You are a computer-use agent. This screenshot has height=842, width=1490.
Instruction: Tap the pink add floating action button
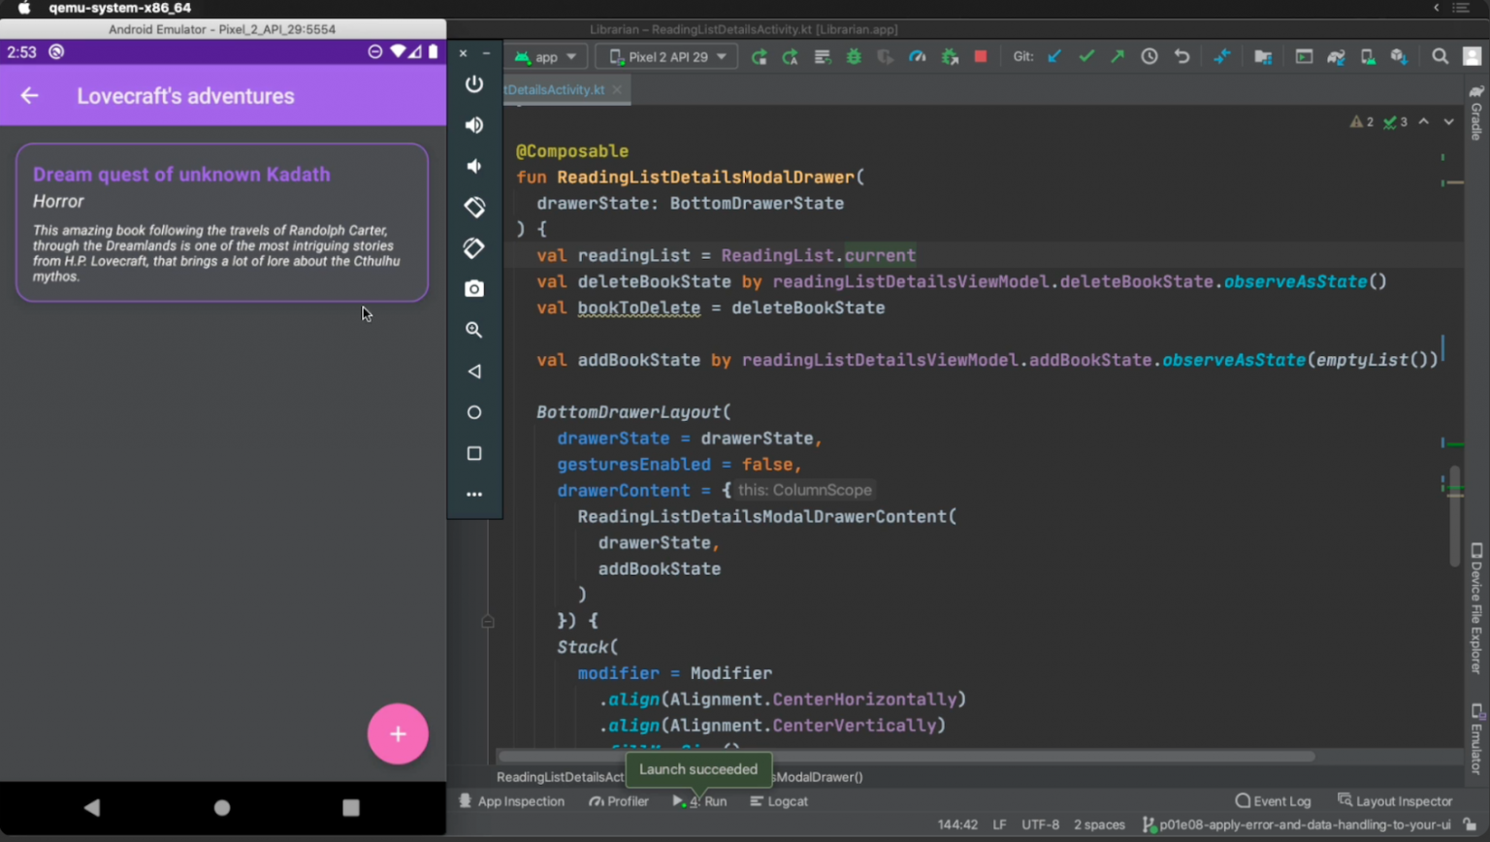click(x=398, y=734)
